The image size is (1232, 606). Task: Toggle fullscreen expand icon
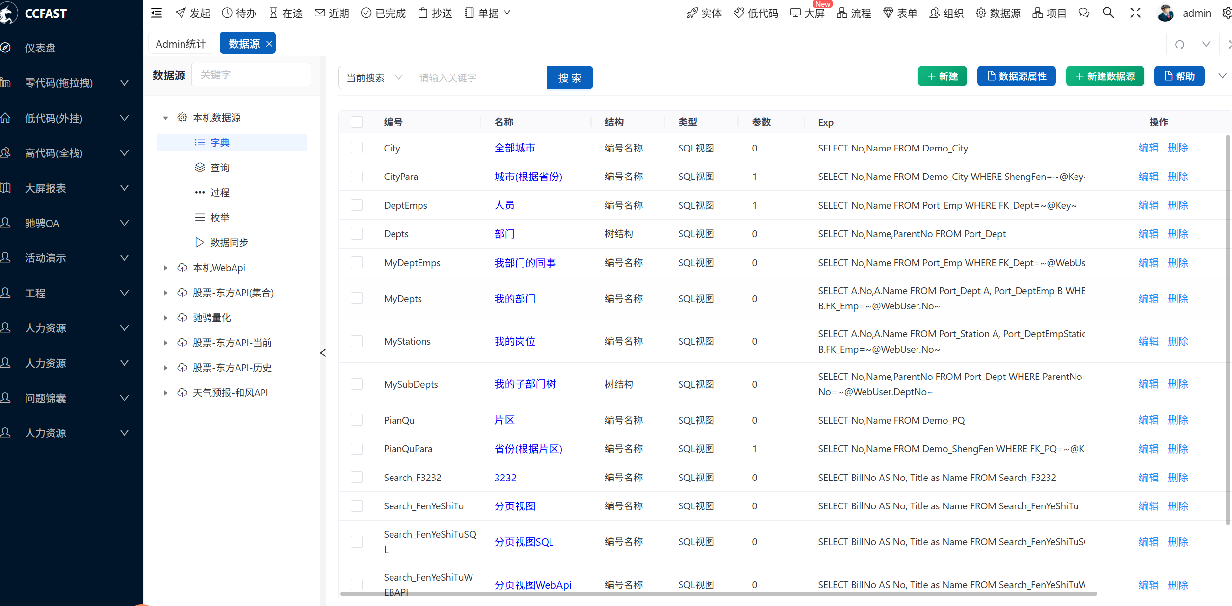[x=1135, y=13]
